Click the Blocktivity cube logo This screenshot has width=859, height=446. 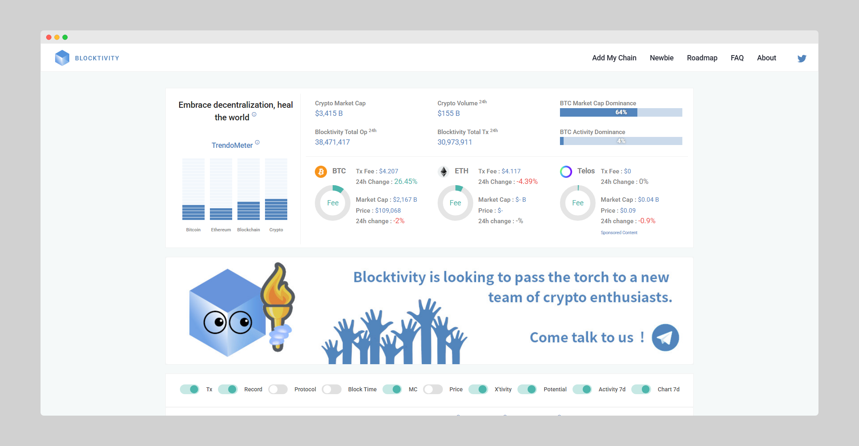pyautogui.click(x=62, y=58)
